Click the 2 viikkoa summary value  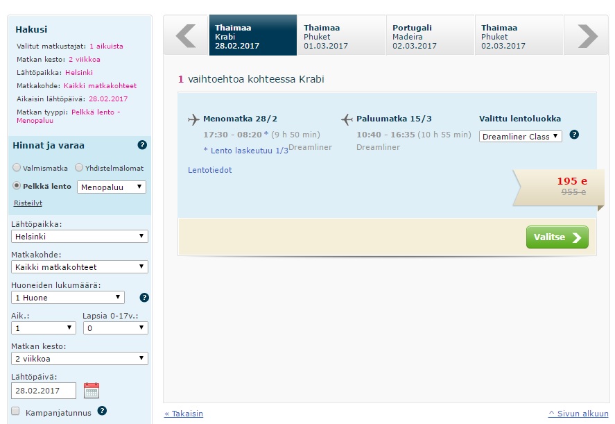click(x=85, y=59)
